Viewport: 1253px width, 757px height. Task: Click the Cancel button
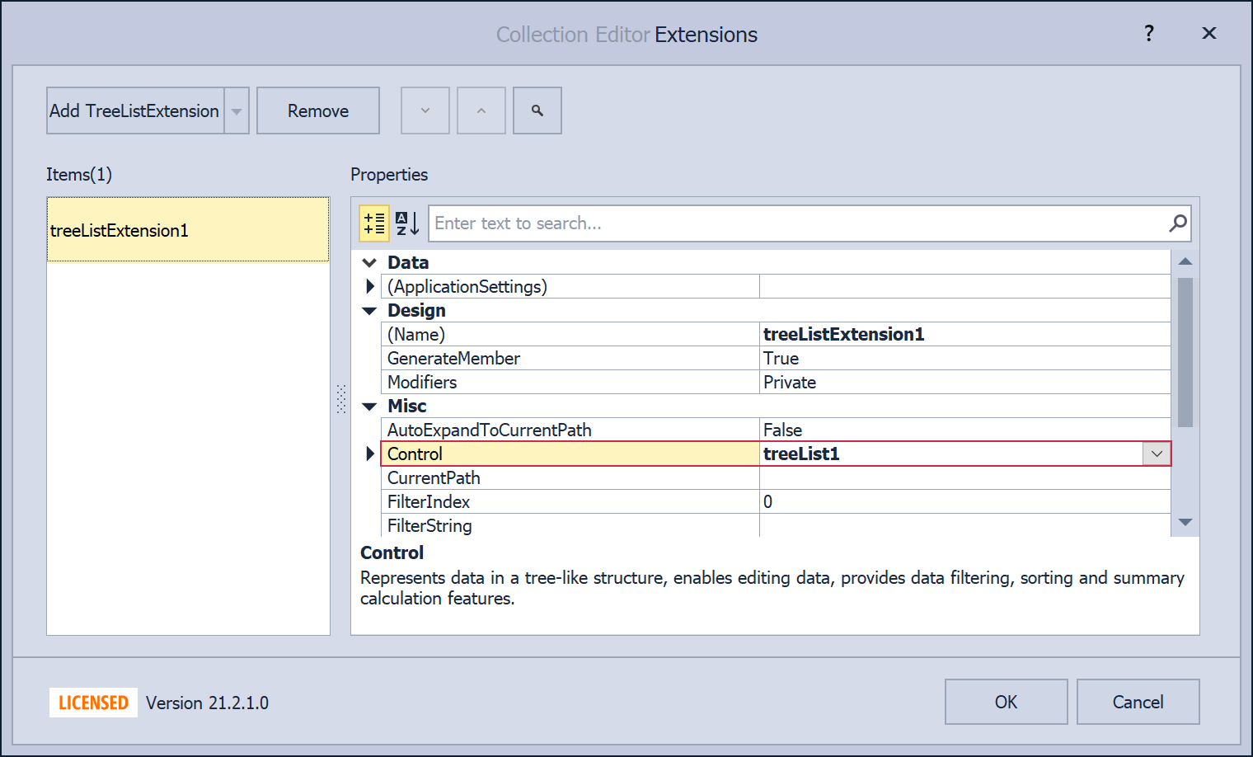pos(1138,702)
